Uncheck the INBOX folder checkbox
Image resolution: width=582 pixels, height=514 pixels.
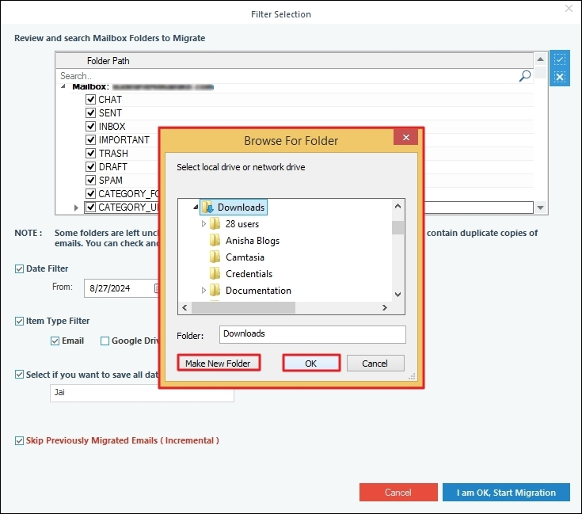click(x=90, y=126)
